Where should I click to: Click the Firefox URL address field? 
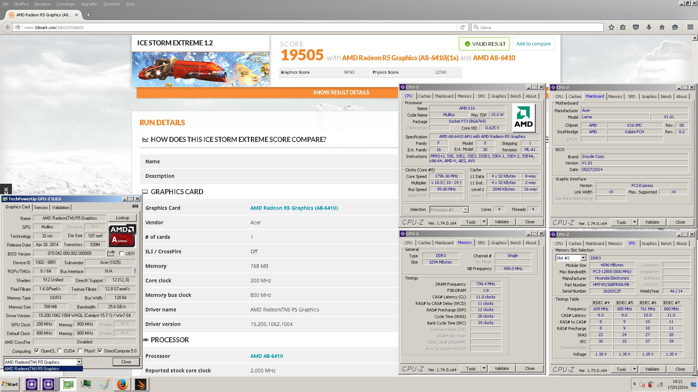[239, 27]
